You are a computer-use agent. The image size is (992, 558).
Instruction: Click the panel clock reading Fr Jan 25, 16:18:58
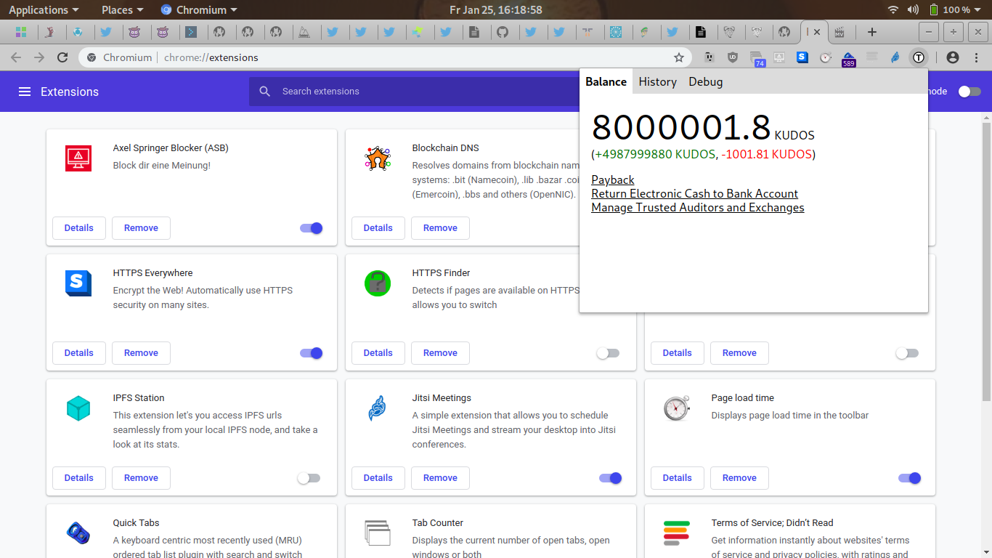496,9
